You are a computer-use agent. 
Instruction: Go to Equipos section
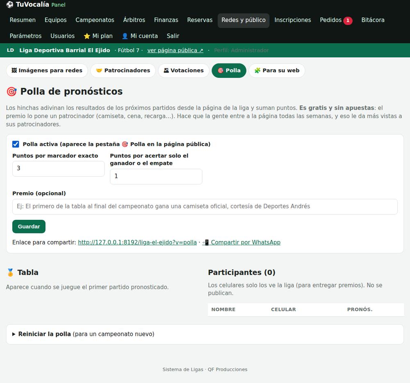56,20
